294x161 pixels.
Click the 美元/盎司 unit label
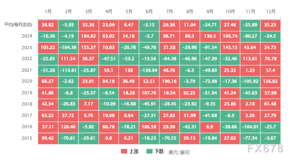(179, 152)
